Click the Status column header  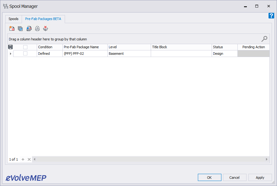pos(225,47)
